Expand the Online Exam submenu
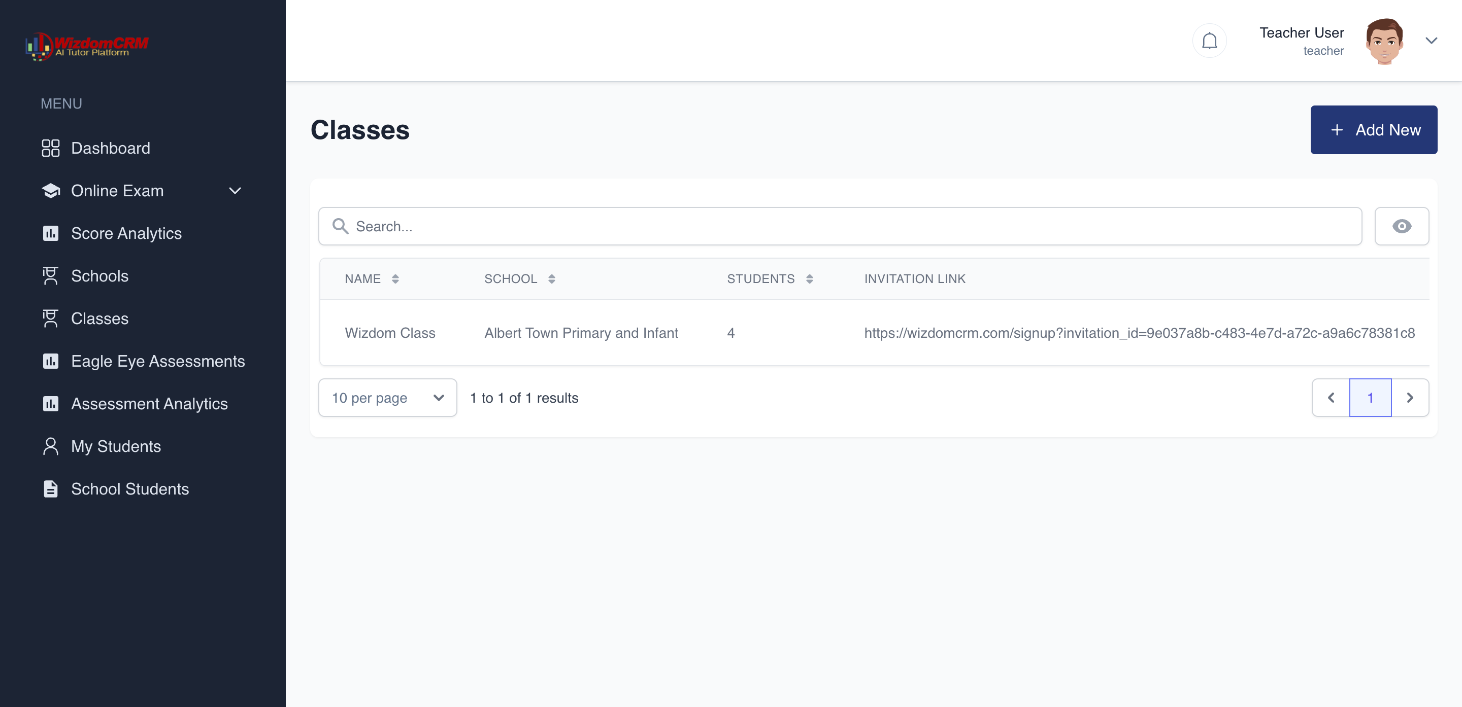 (235, 191)
